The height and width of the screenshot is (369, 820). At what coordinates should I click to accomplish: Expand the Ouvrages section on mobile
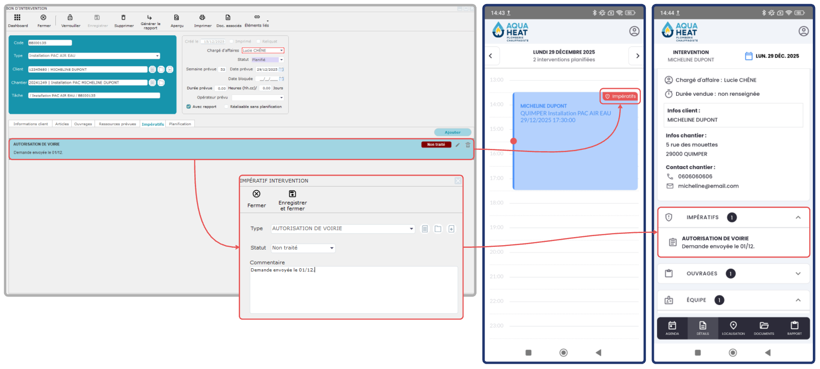coord(798,274)
